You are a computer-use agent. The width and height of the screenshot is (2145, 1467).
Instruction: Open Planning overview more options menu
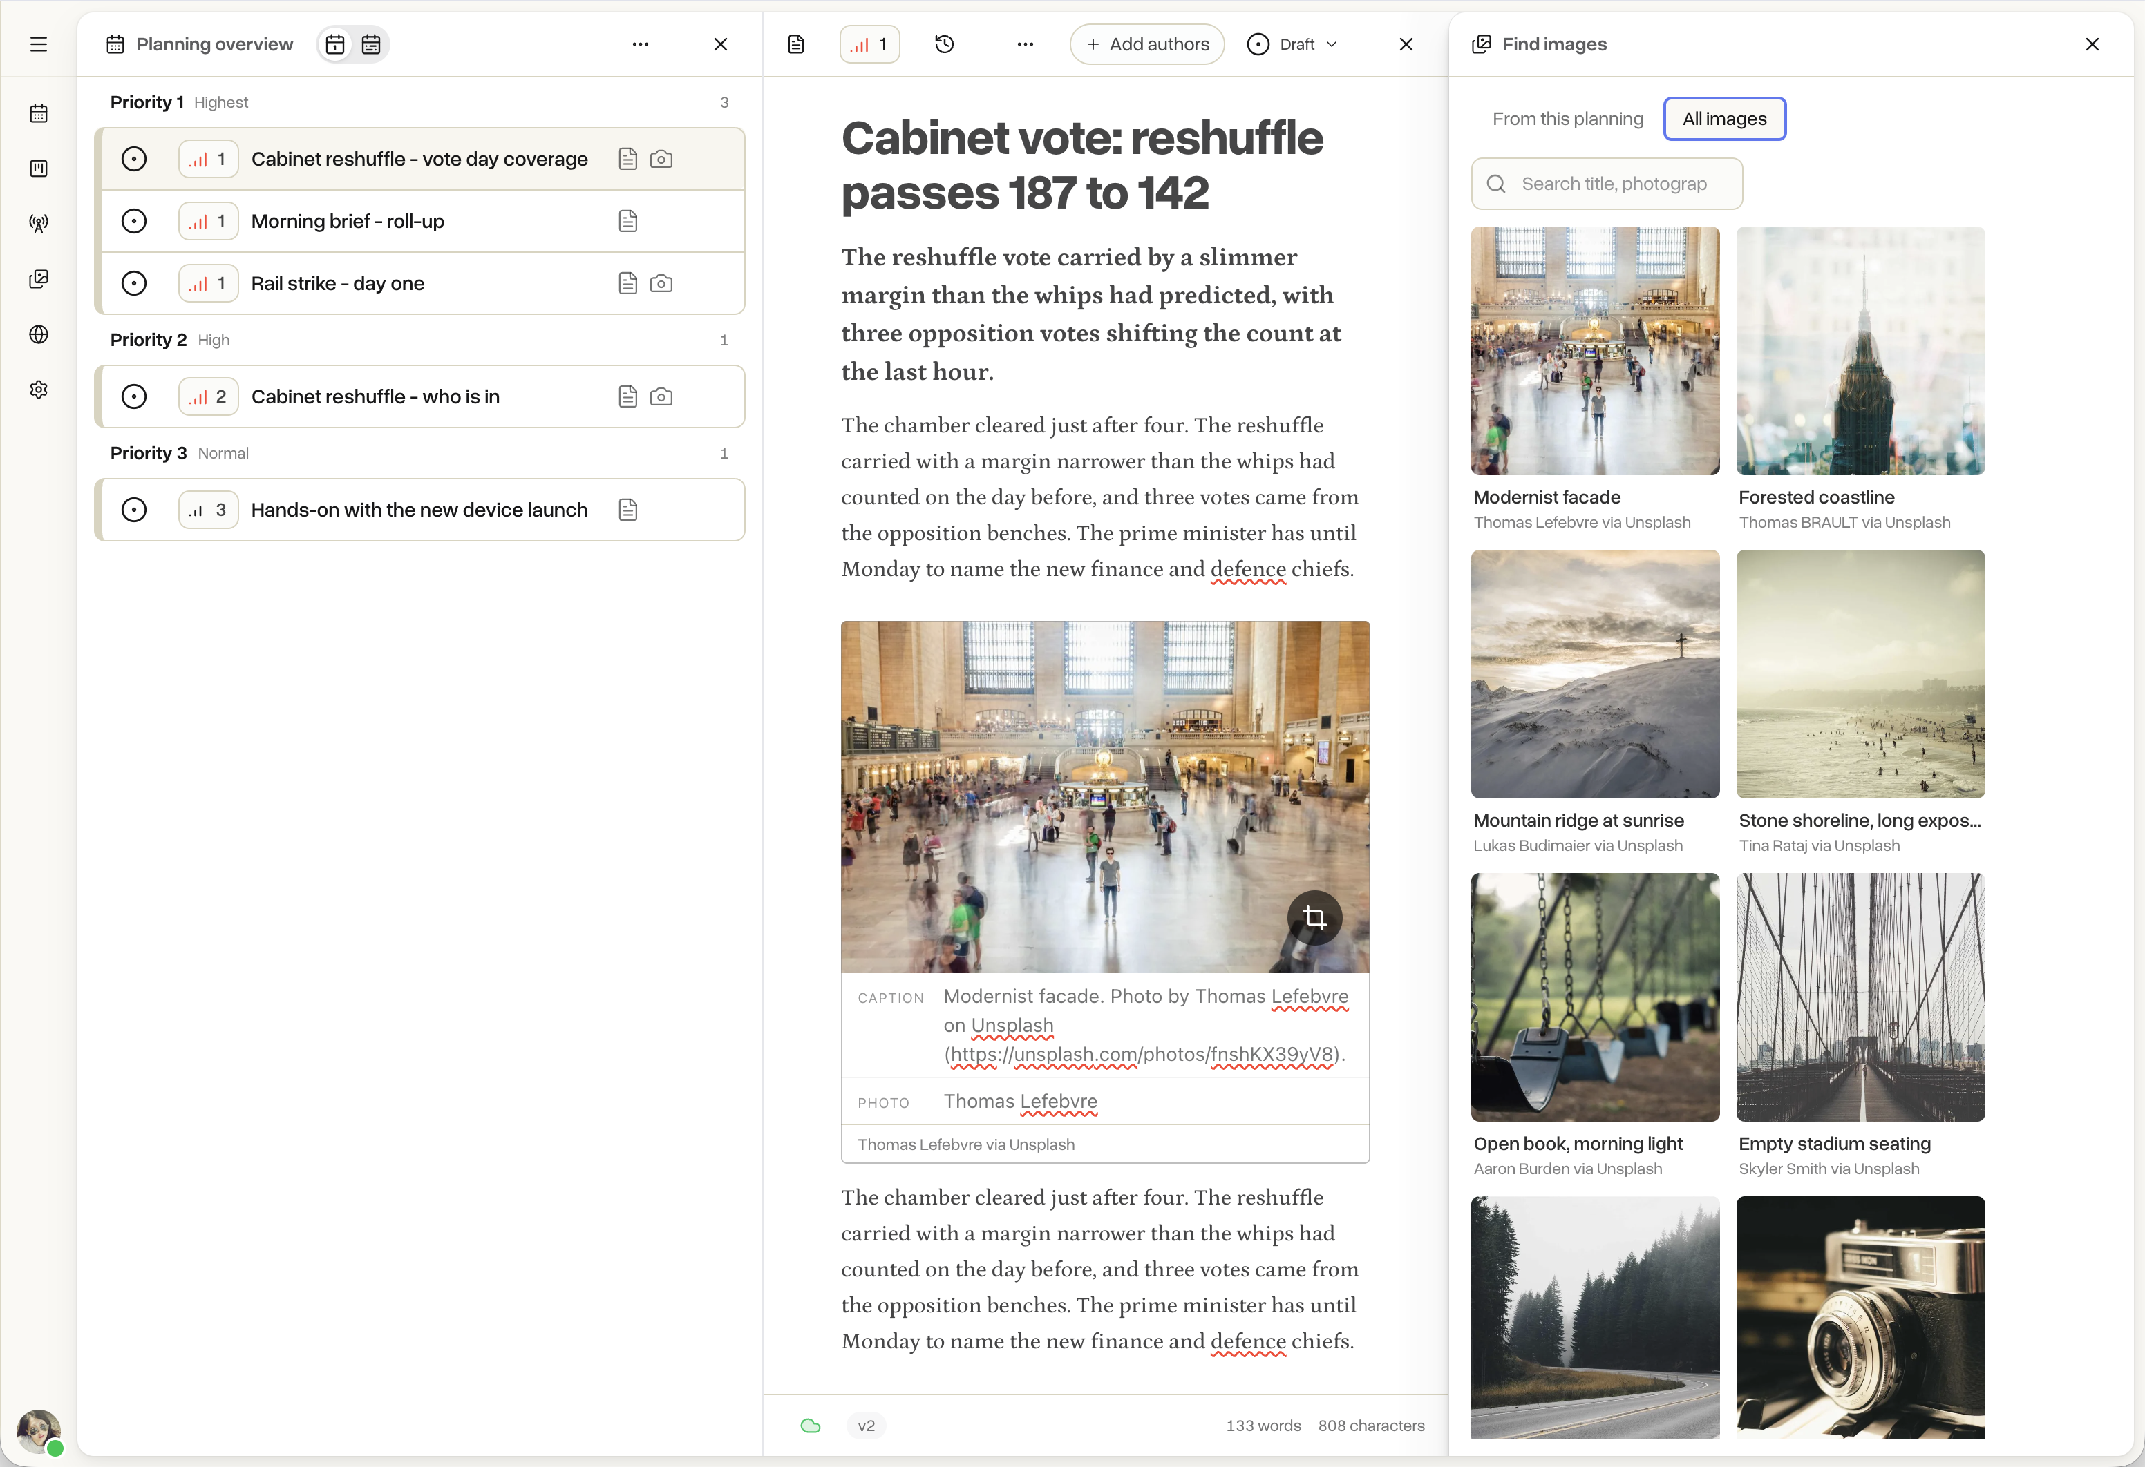point(641,44)
